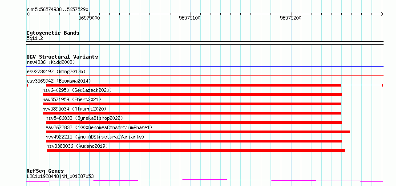This screenshot has width=396, height=186.
Task: Click the red bar under nsv5466833
Action: coord(194,123)
